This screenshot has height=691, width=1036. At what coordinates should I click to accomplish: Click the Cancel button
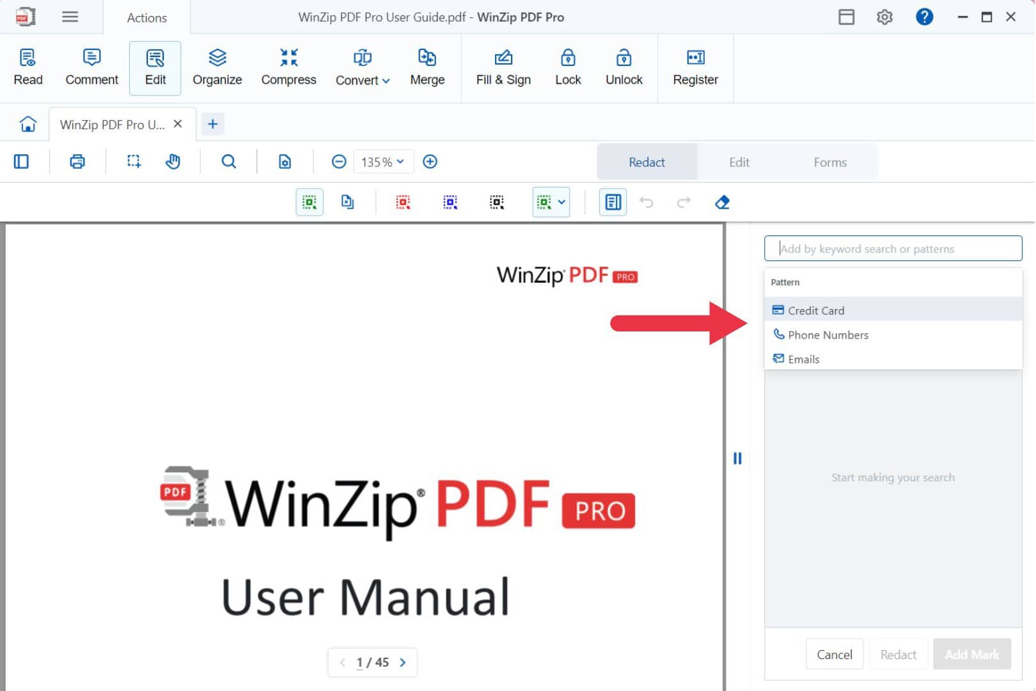(834, 654)
